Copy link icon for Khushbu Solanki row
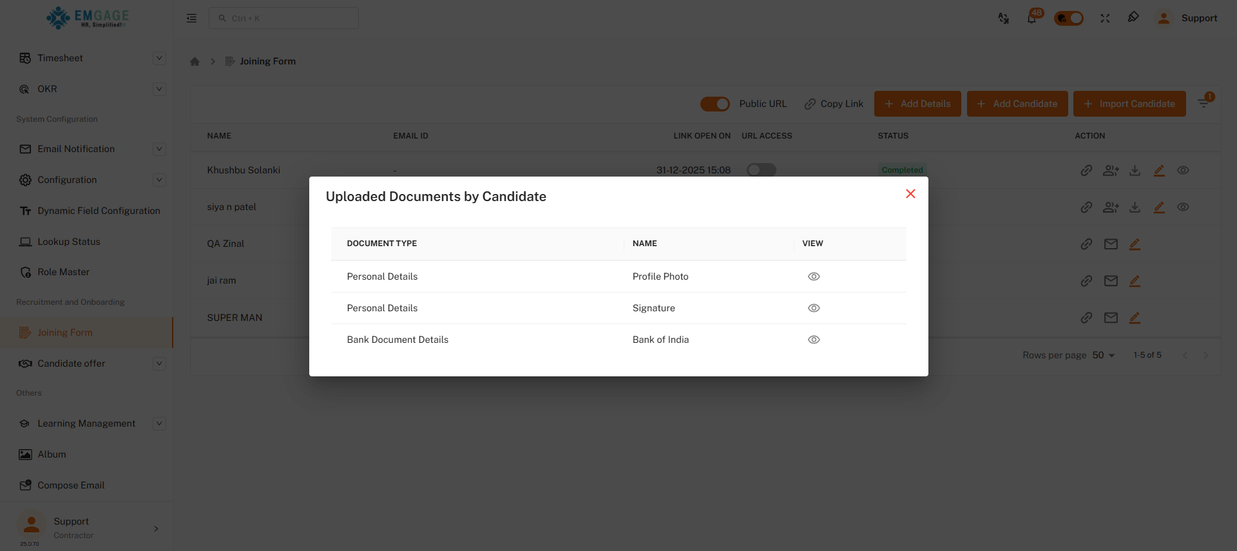This screenshot has width=1237, height=551. 1086,170
